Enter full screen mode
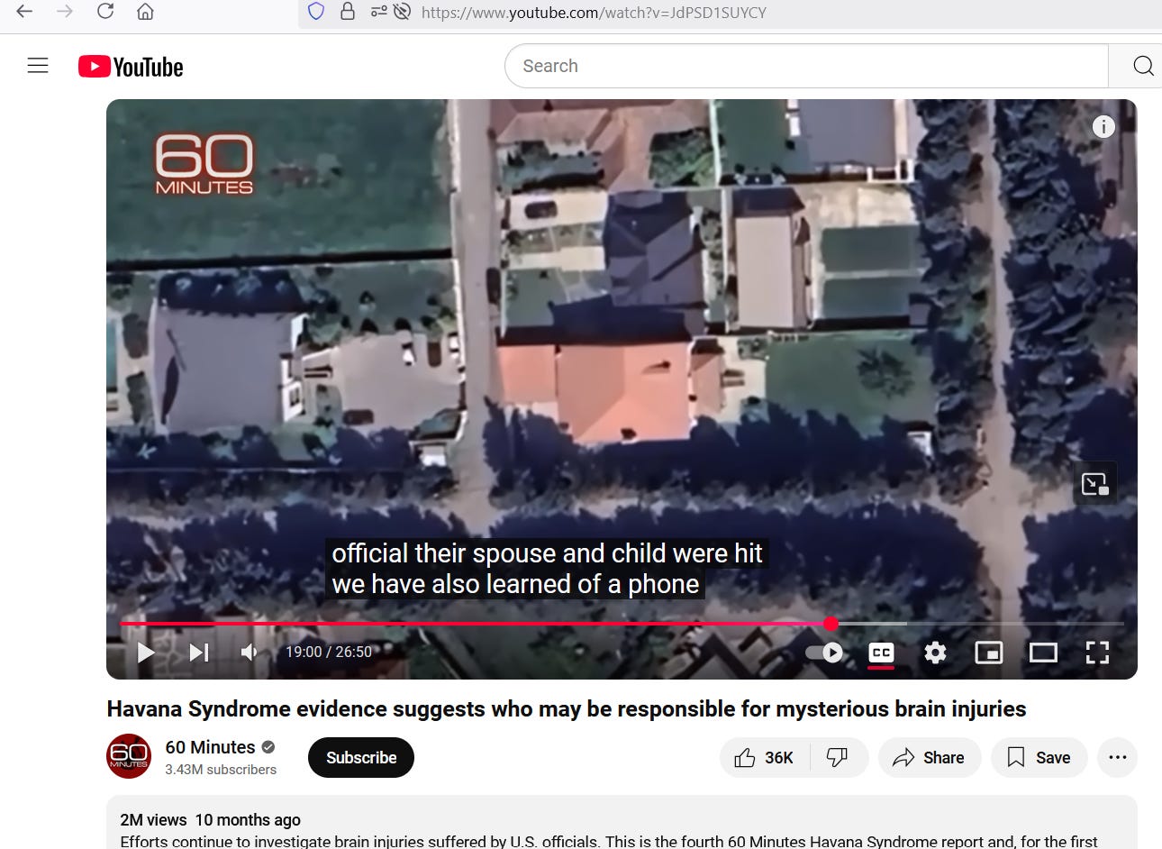The height and width of the screenshot is (849, 1162). [x=1097, y=652]
